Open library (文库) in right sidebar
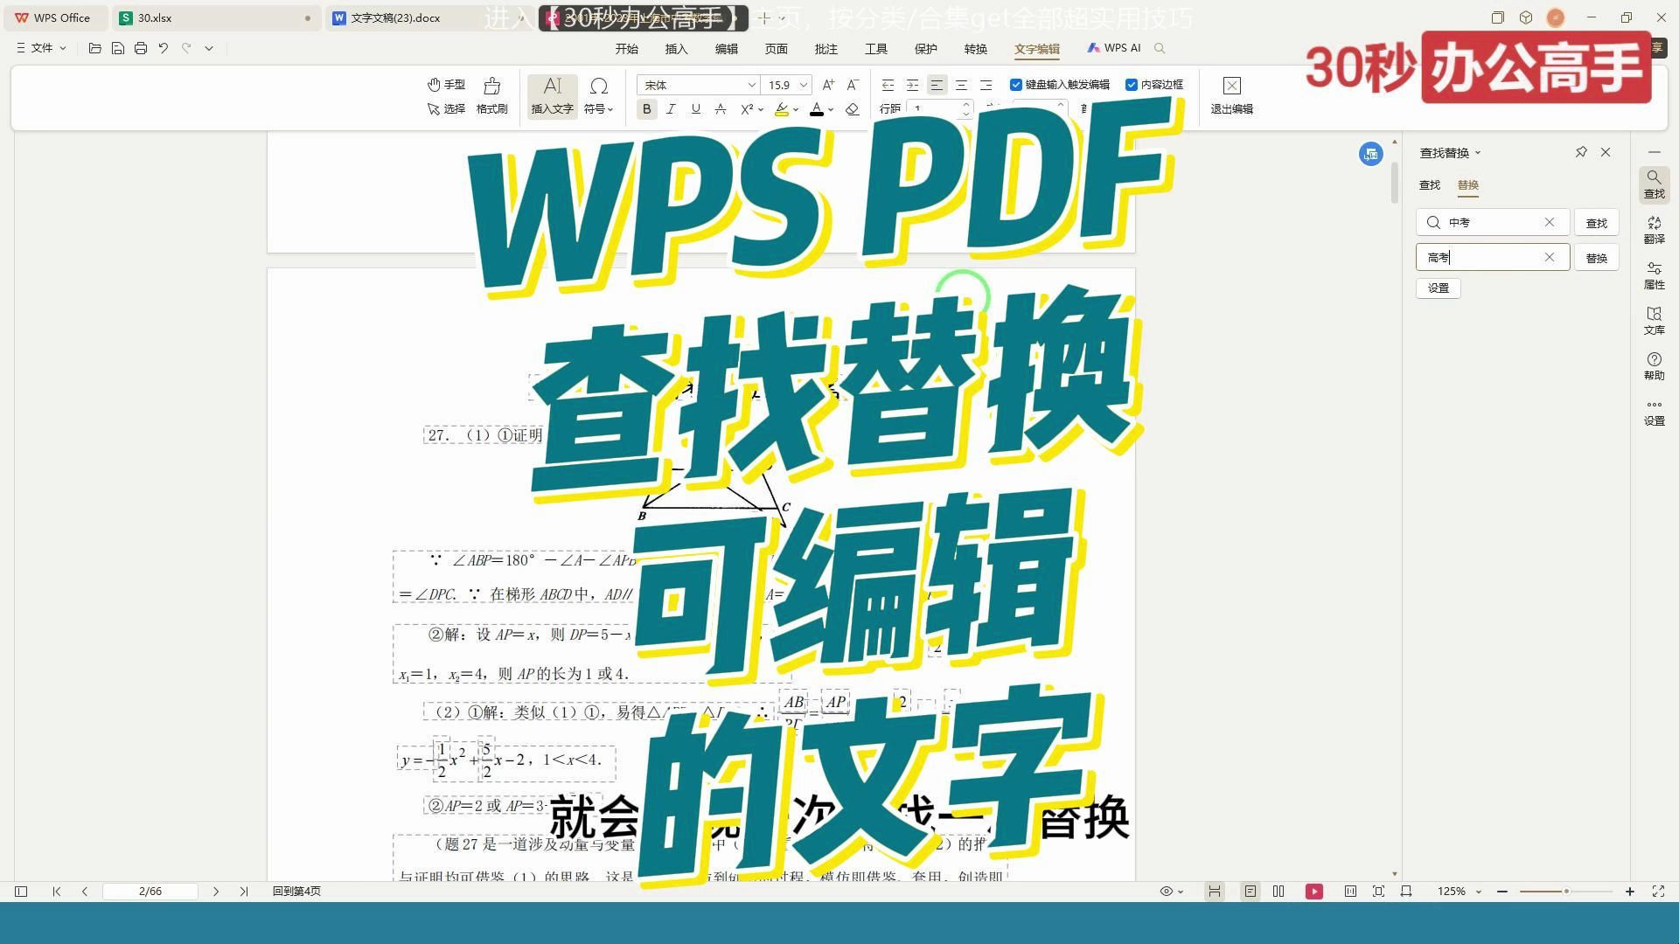 pyautogui.click(x=1654, y=321)
